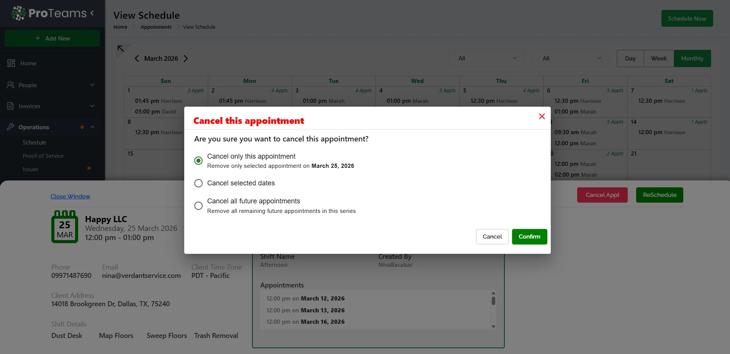Click the Invoices document icon
Viewport: 730px width, 354px height.
pyautogui.click(x=11, y=106)
